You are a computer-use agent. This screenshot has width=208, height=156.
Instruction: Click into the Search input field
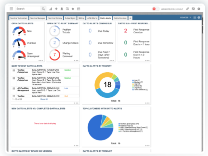point(28,9)
